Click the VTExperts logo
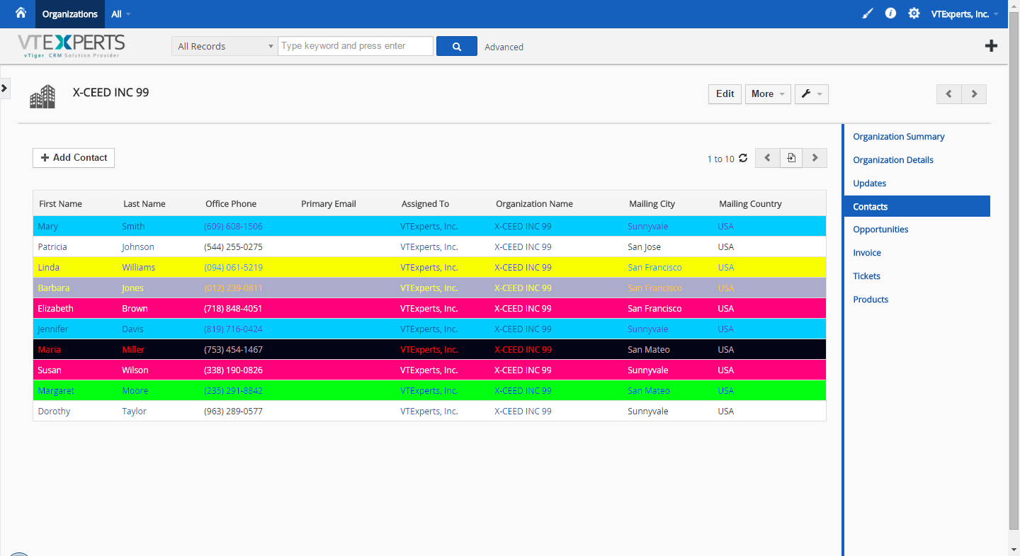The height and width of the screenshot is (556, 1020). click(72, 46)
